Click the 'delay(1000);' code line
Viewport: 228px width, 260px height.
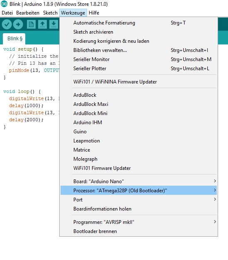26,105
